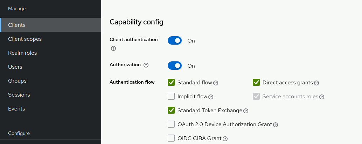Go to Realm roles page
The image size is (362, 144).
click(22, 53)
